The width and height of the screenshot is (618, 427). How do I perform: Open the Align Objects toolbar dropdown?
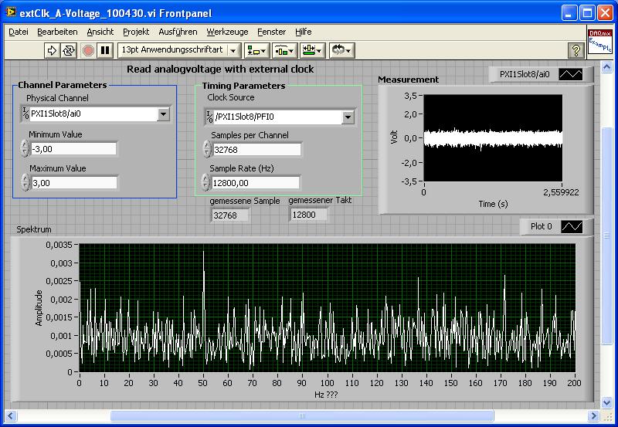tap(256, 50)
